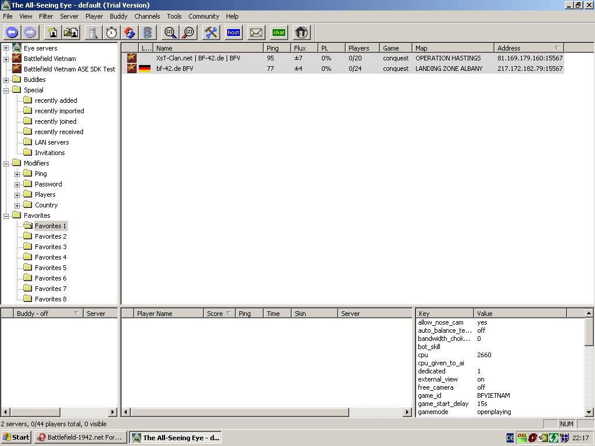Click the DSL icon in system tray
The image size is (595, 446).
point(522,438)
